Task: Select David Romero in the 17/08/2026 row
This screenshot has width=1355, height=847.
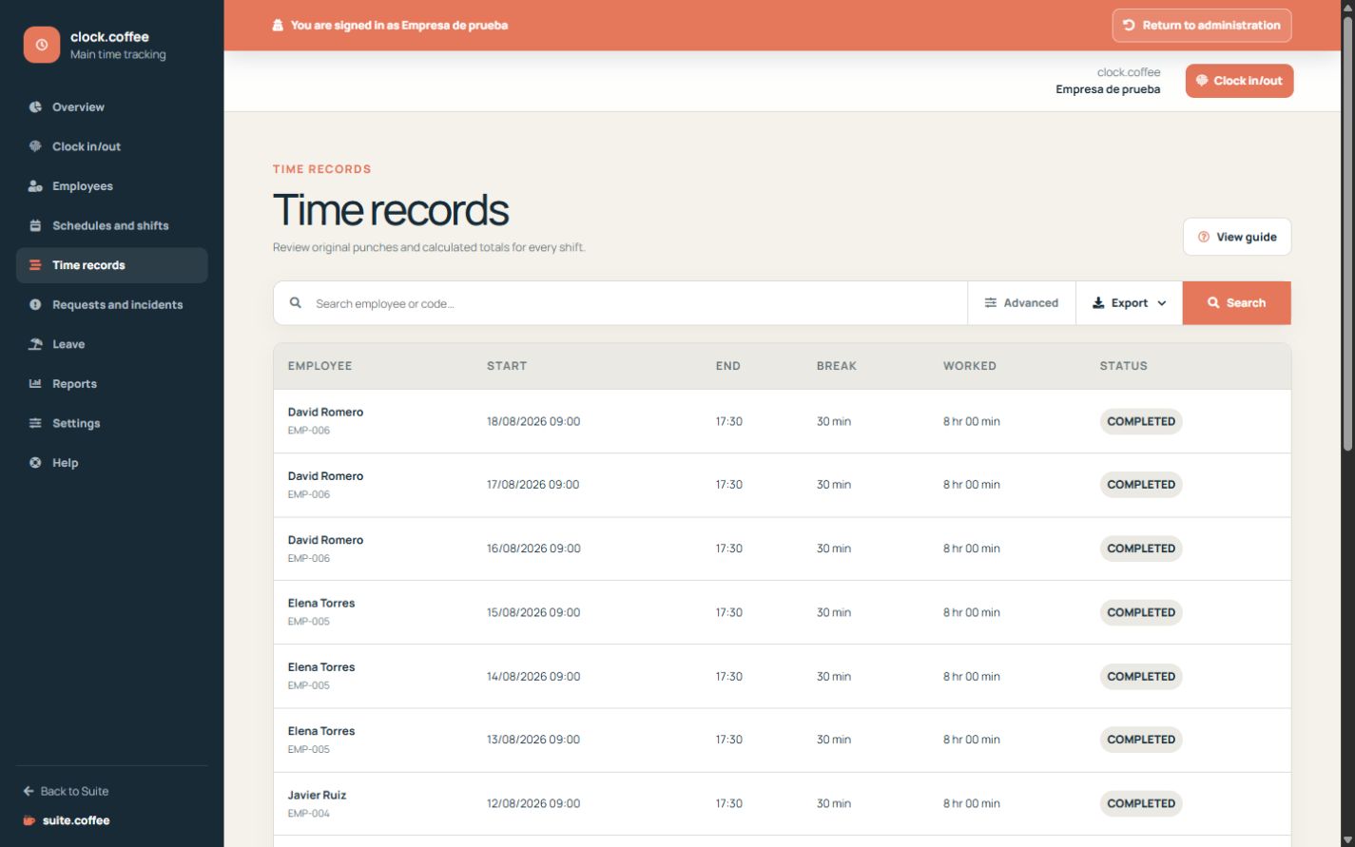Action: click(325, 476)
